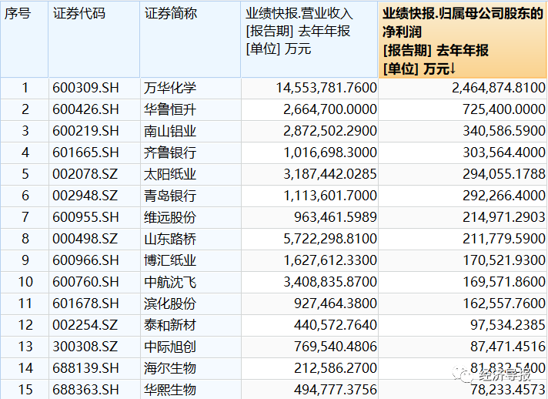Select stock code 601665.SH
Screen dimensions: 548x399
pyautogui.click(x=85, y=153)
